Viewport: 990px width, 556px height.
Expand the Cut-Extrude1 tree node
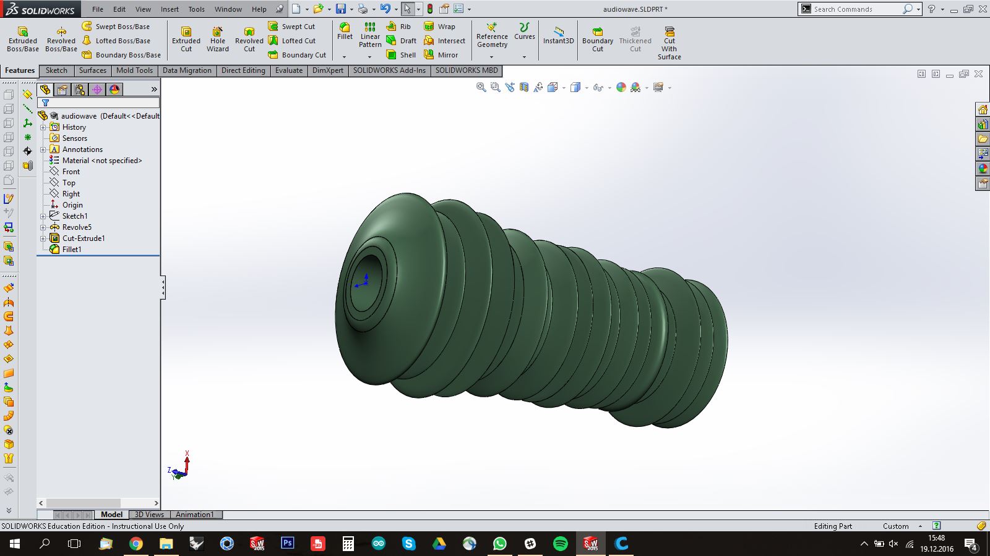(x=43, y=238)
